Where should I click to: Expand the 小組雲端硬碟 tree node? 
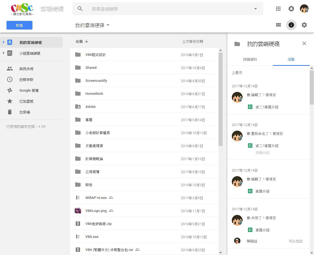(4, 53)
